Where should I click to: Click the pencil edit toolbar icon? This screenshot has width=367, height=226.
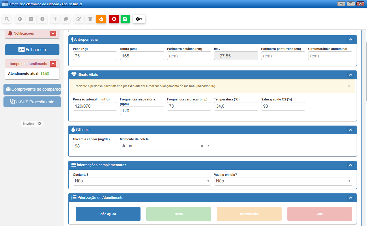coord(78,19)
